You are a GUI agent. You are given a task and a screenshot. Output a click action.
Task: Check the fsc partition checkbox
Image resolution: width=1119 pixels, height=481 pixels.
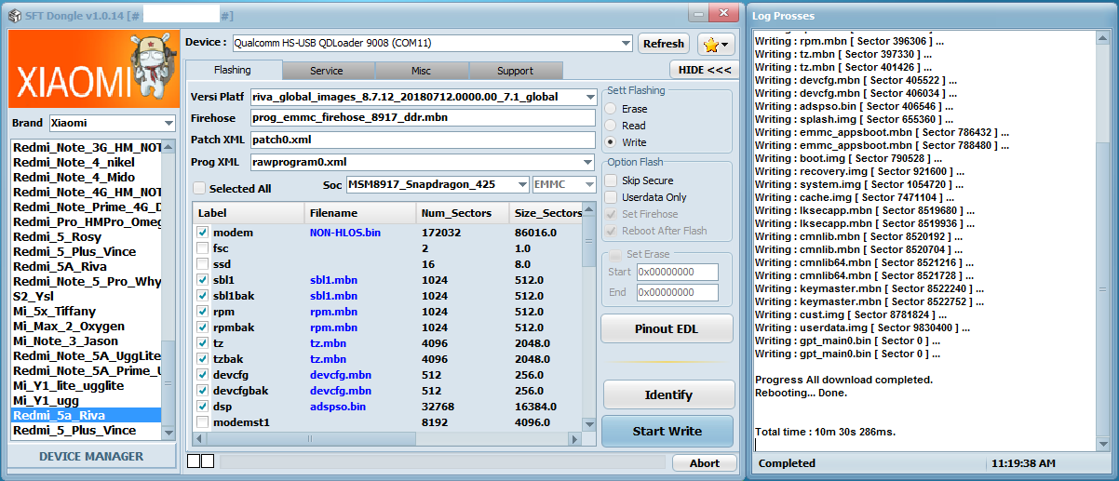(x=203, y=248)
